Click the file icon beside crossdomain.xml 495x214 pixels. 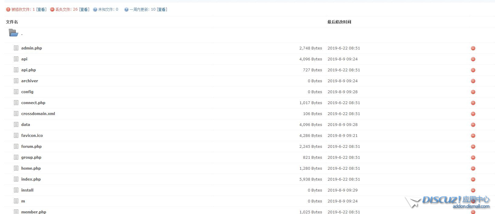[x=16, y=114]
